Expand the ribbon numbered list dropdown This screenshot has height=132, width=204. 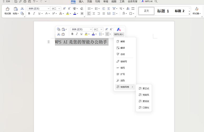click(99, 9)
